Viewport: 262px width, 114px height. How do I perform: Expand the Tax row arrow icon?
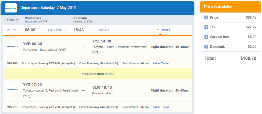click(206, 27)
